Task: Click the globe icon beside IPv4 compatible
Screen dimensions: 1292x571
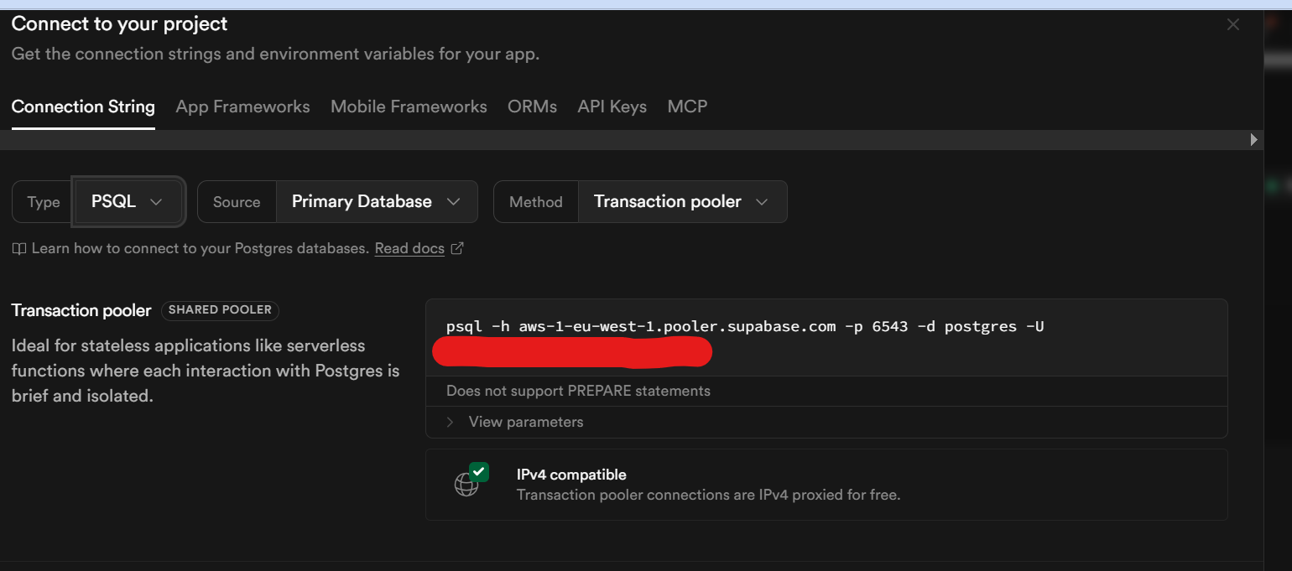Action: point(466,485)
